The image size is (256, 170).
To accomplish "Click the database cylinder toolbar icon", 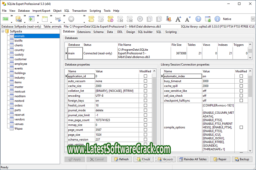I will [17, 19].
